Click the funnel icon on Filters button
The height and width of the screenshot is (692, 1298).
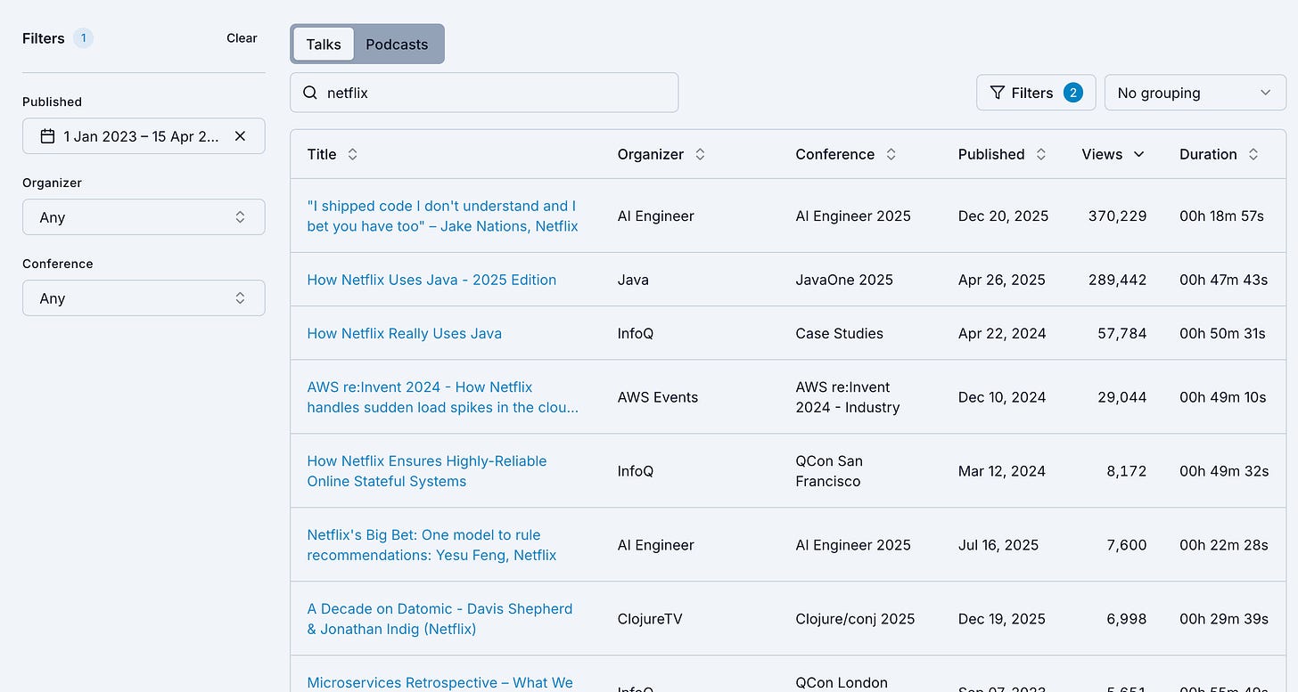point(998,93)
